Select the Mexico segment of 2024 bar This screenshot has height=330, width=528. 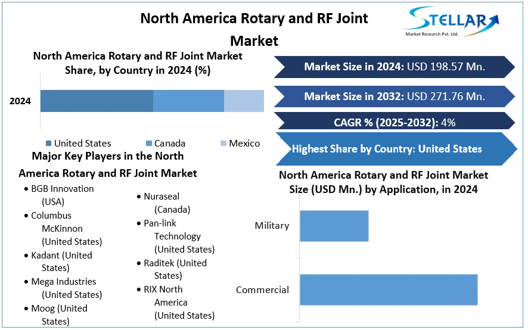tap(244, 101)
